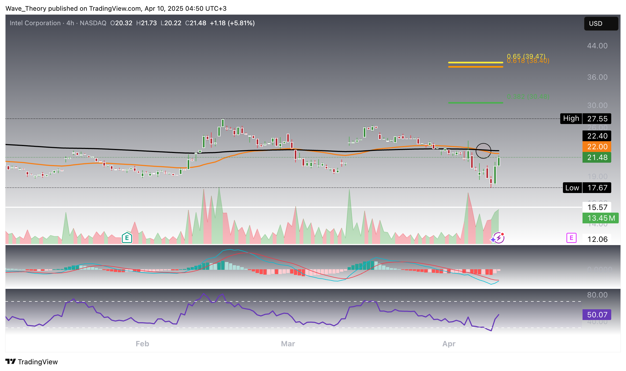The width and height of the screenshot is (626, 371).
Task: Click the closing price C21.48 value
Action: (196, 23)
